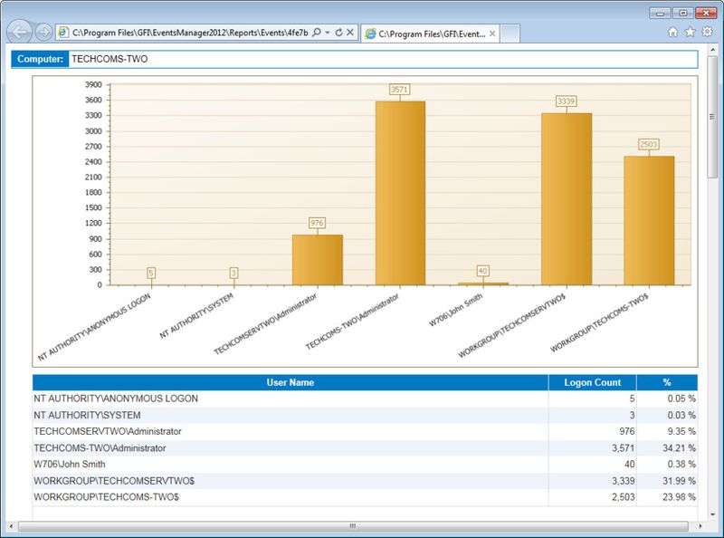Click the % column header
Screen dimensions: 724x538
667,382
